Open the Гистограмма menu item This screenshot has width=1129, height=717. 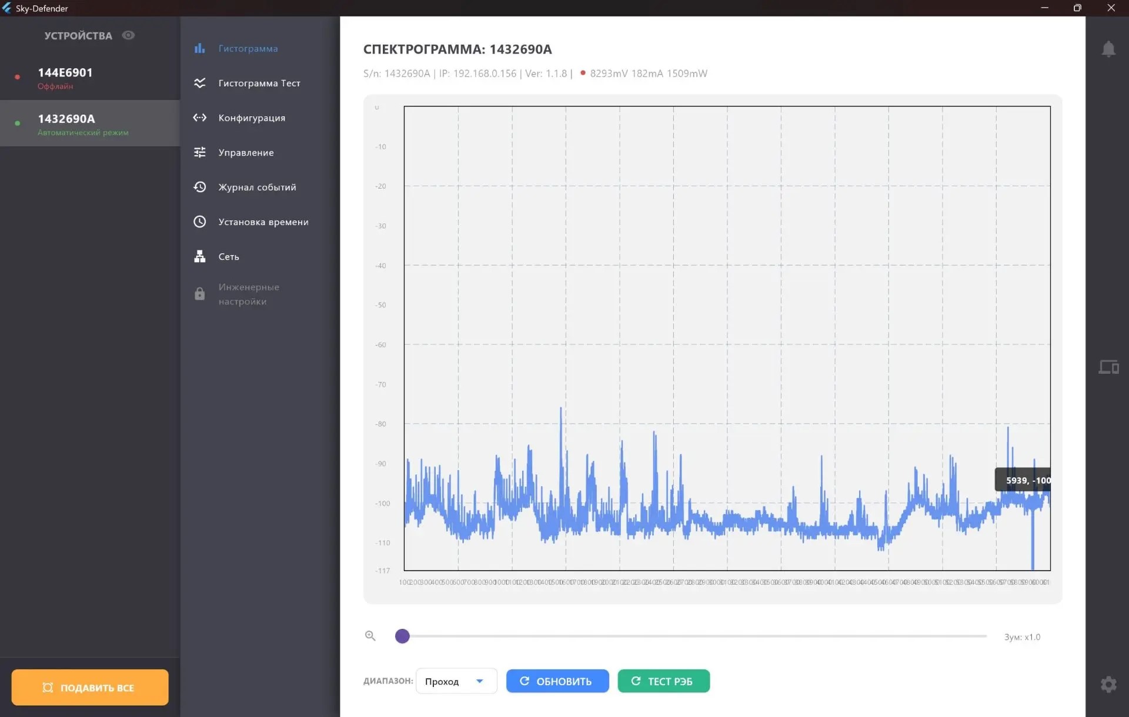pos(260,48)
